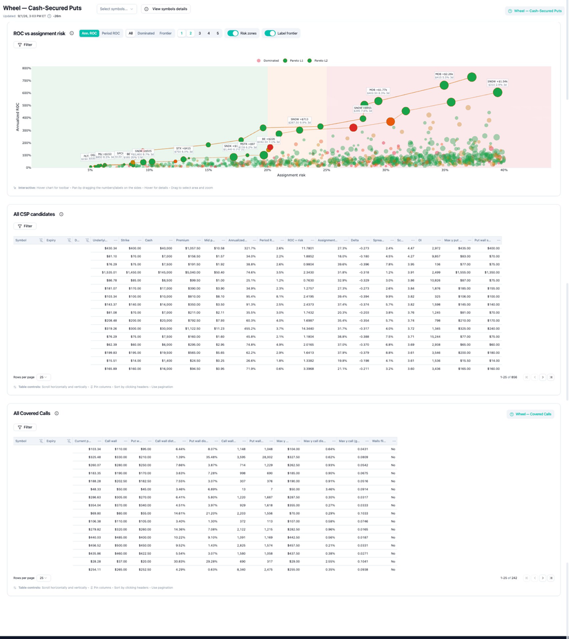Open the Call wall column options menu
569x639 pixels.
click(126, 441)
